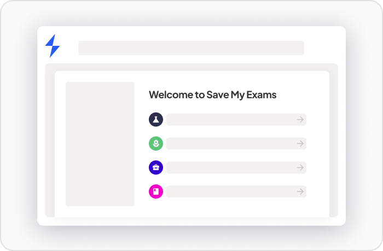Click the arrow beside the briefcase row
Viewport: 383px width, 251px height.
(x=300, y=168)
